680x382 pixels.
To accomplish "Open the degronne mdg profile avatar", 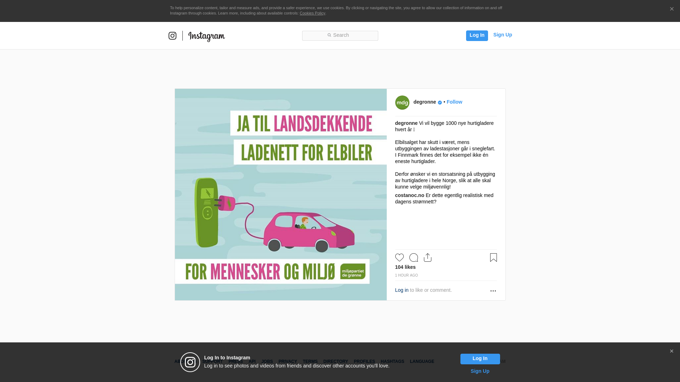I will pyautogui.click(x=402, y=103).
